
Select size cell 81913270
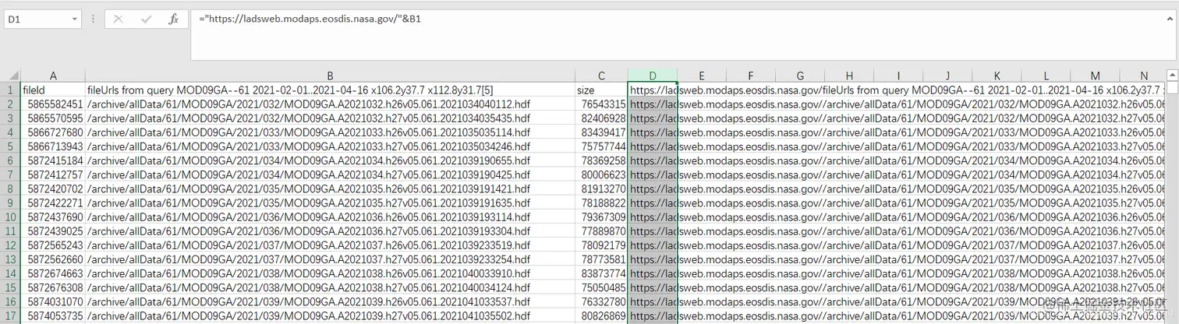[601, 188]
